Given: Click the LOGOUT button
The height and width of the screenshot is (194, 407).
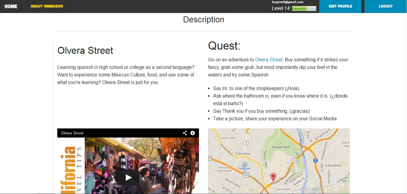Looking at the screenshot, I should 386,6.
